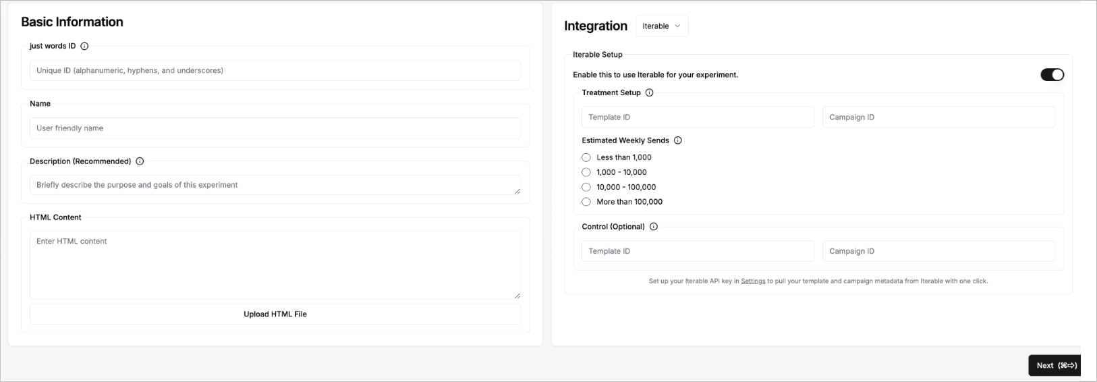
Task: Click into the experiment description textarea
Action: [275, 185]
